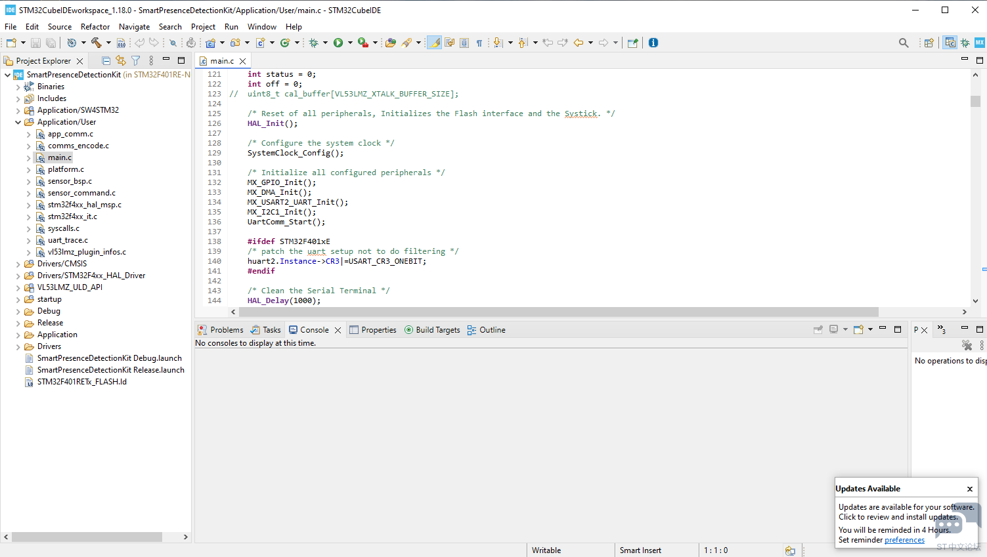Select sensor_command.c in the project tree
The height and width of the screenshot is (557, 987).
(81, 193)
